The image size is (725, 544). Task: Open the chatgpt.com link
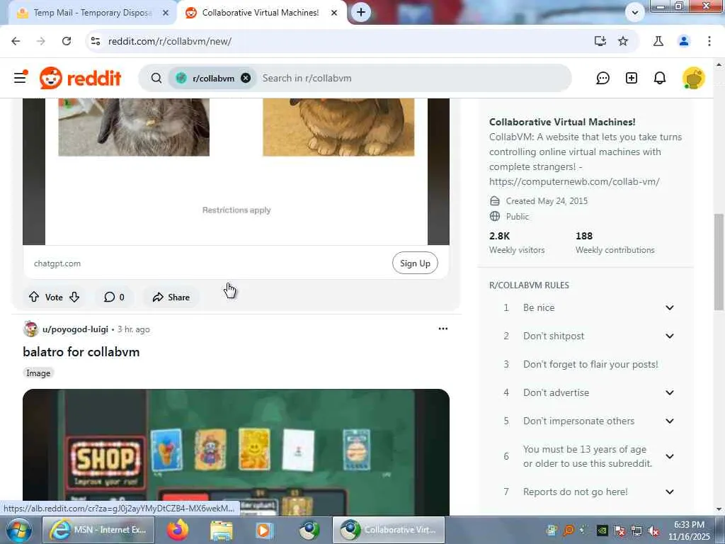(x=57, y=263)
